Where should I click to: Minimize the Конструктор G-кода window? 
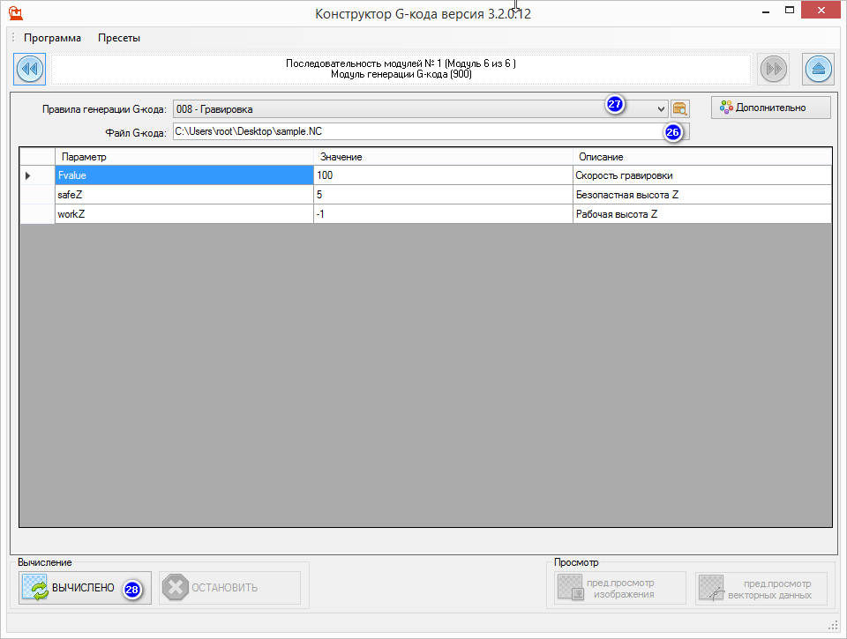[766, 11]
